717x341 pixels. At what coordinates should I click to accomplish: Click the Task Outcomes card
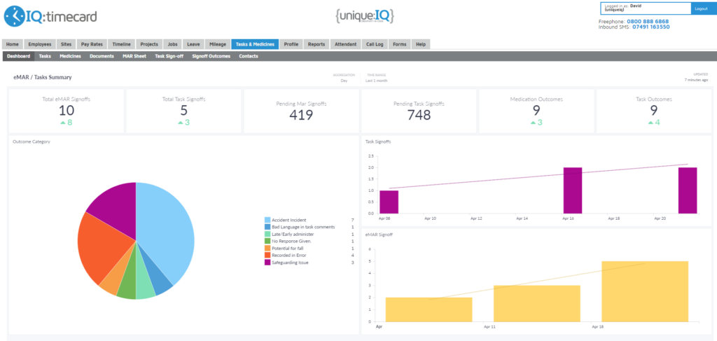coord(654,111)
